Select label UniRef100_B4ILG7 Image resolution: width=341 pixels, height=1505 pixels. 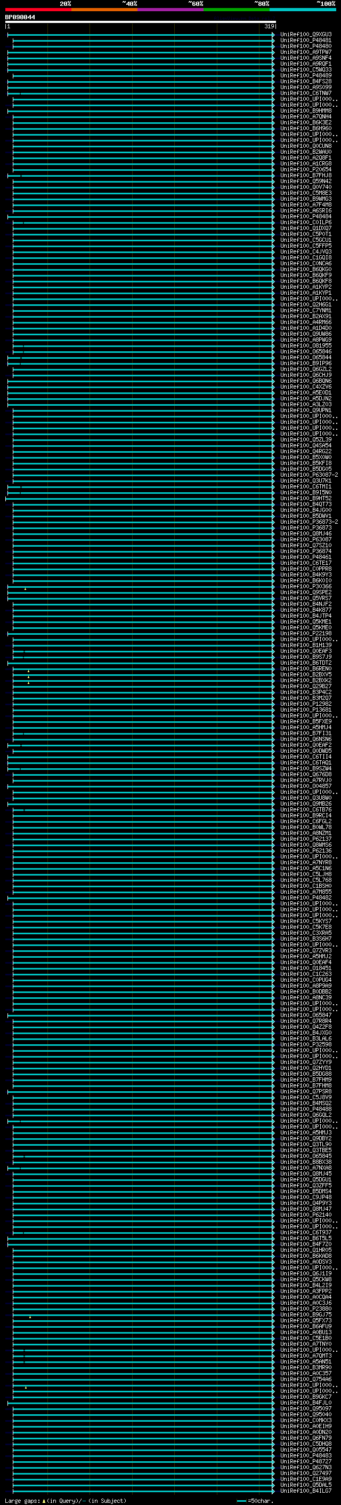306,1491
